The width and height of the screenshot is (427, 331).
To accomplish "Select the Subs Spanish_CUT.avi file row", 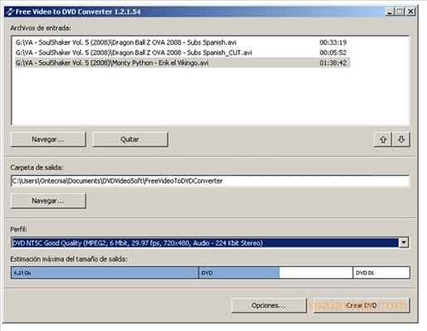I will click(183, 52).
